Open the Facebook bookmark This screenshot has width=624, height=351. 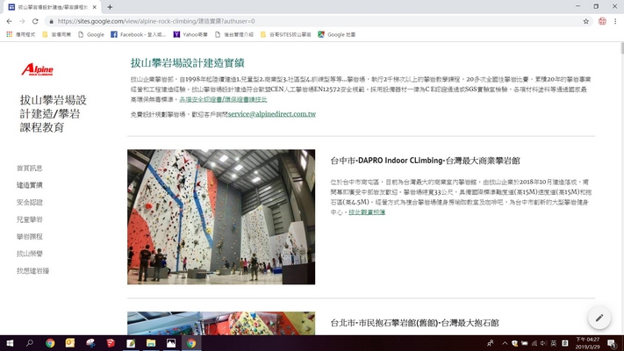[x=138, y=34]
